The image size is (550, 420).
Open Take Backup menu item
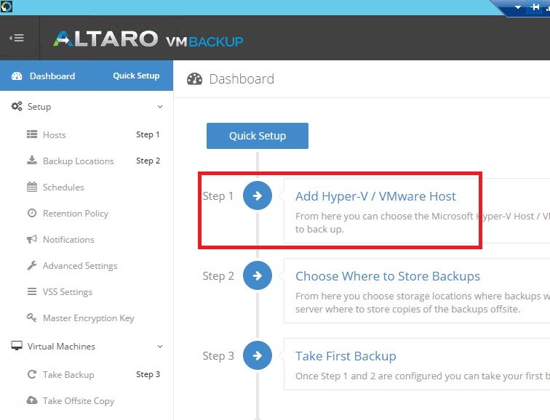coord(68,375)
